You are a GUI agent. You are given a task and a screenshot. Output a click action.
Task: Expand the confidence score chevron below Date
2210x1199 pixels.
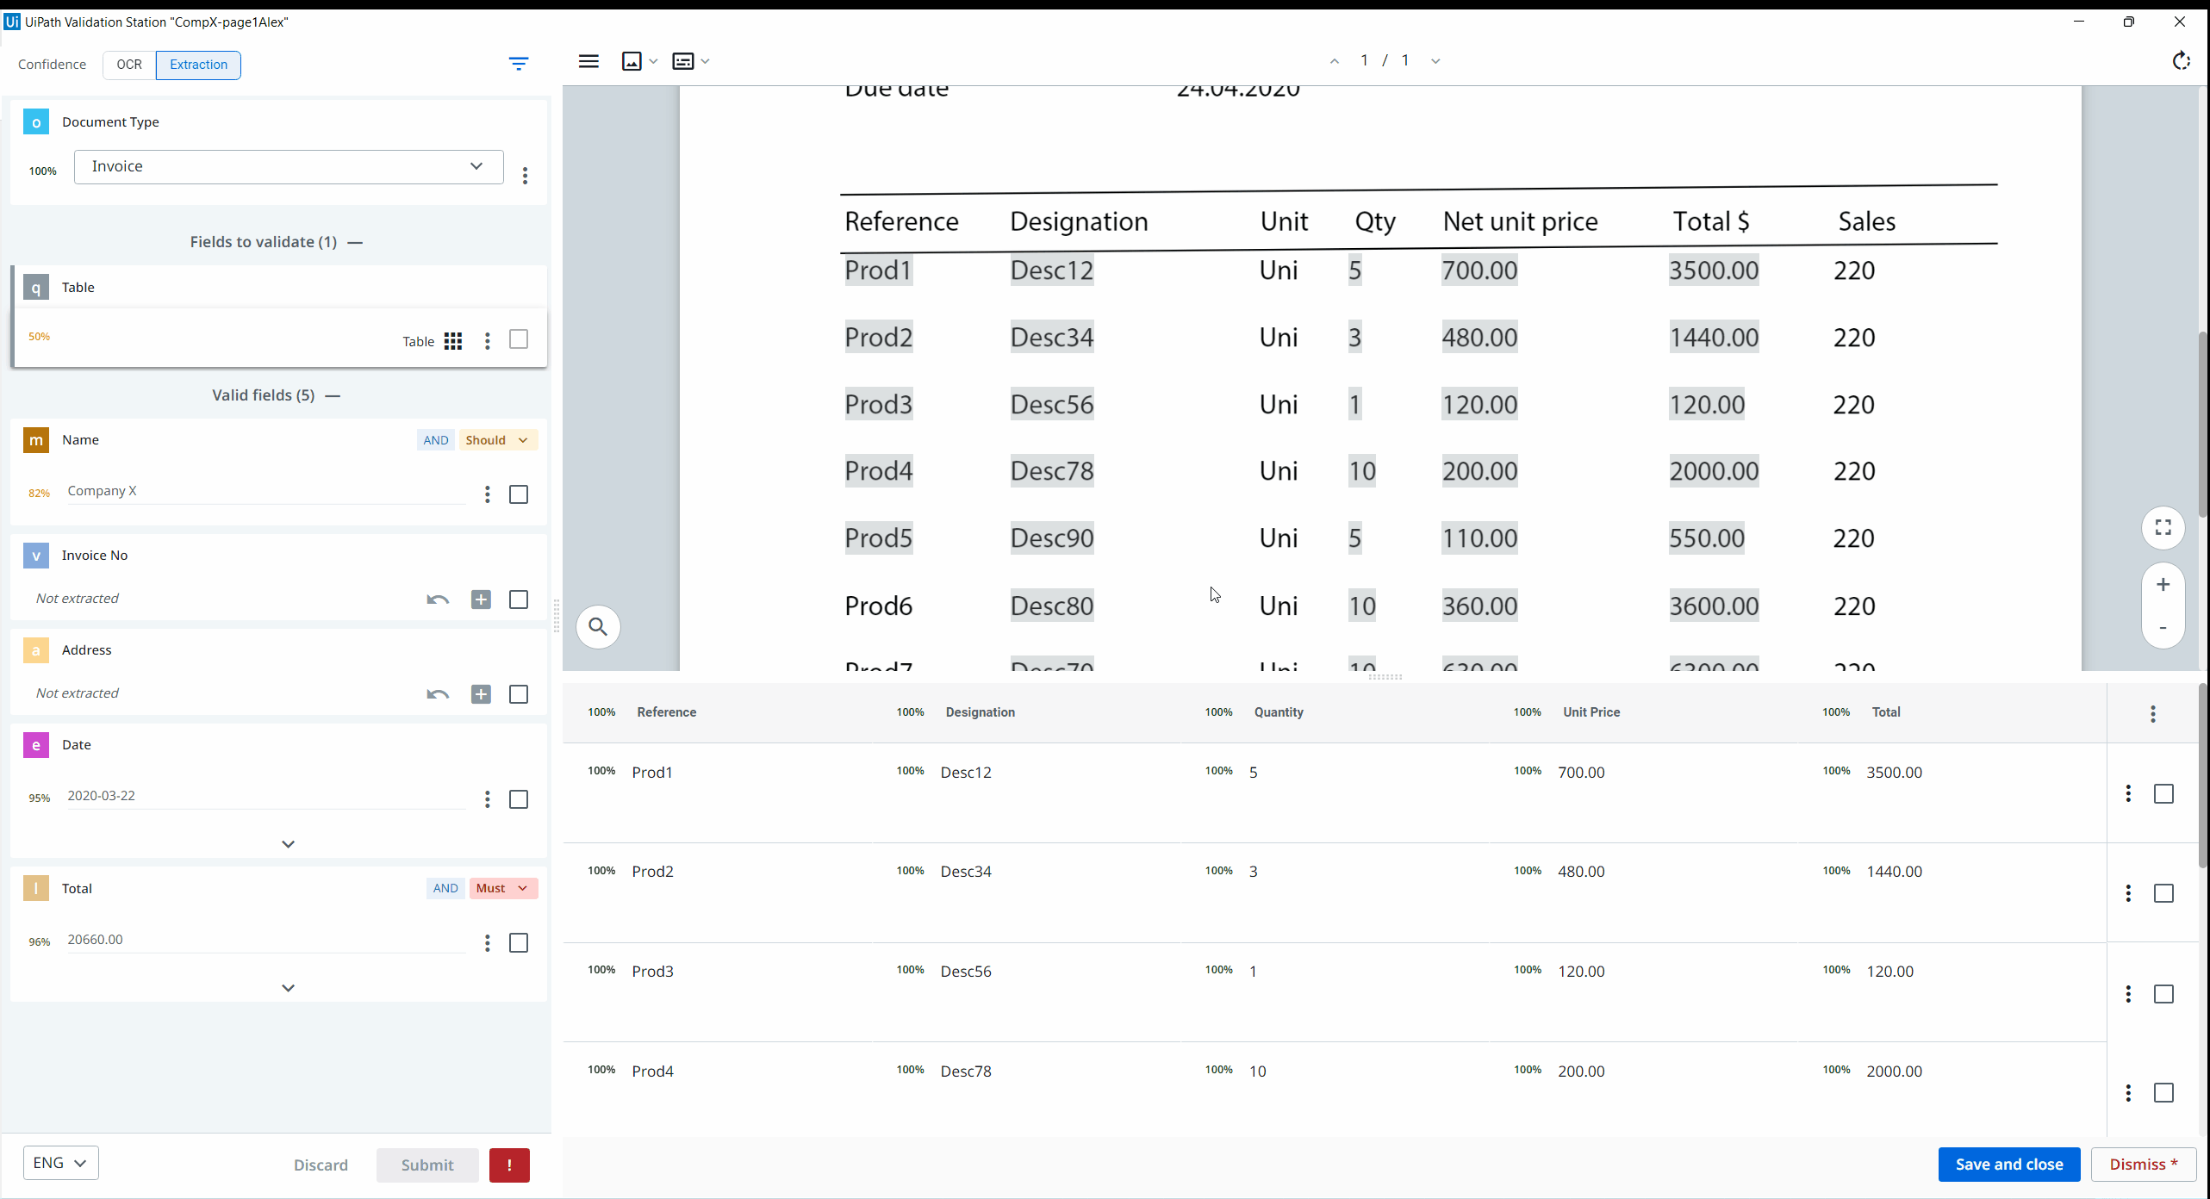tap(288, 843)
